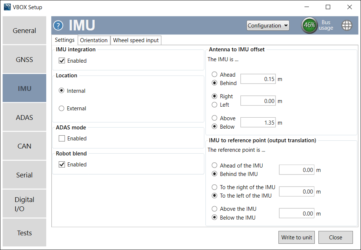Switch to the Orientation tab

[94, 40]
